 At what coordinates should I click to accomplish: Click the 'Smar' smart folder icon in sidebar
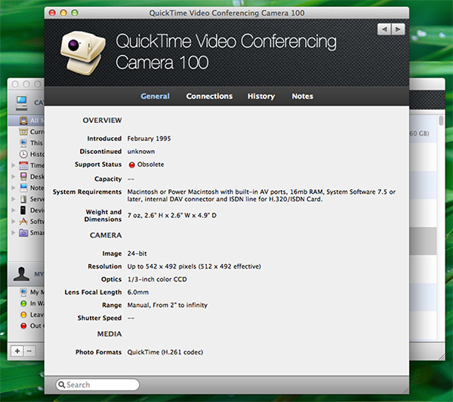(x=23, y=232)
